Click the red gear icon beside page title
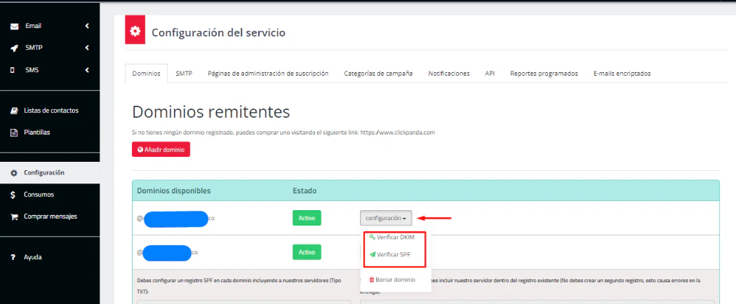This screenshot has height=304, width=736. [135, 31]
